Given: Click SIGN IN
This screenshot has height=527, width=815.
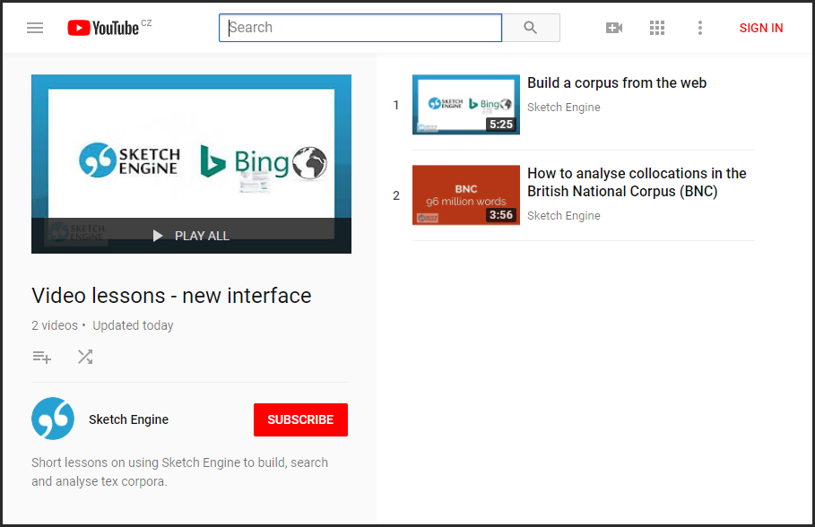Looking at the screenshot, I should [761, 28].
